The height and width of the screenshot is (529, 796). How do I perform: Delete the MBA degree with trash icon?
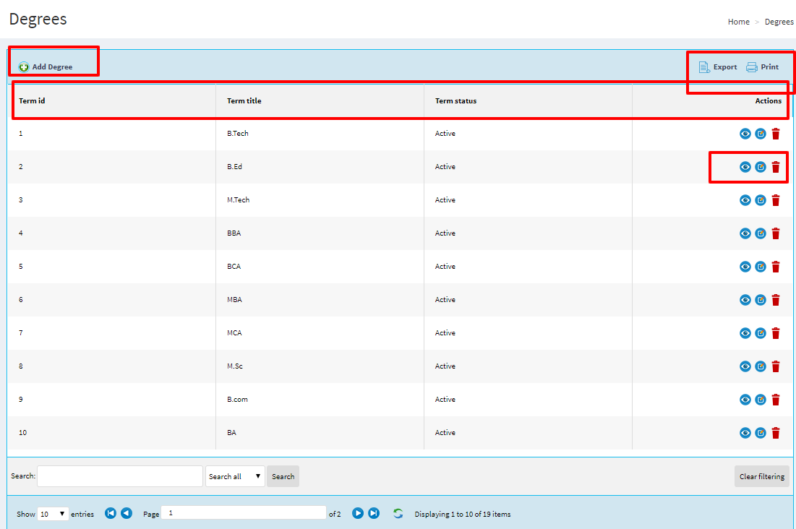pos(776,300)
